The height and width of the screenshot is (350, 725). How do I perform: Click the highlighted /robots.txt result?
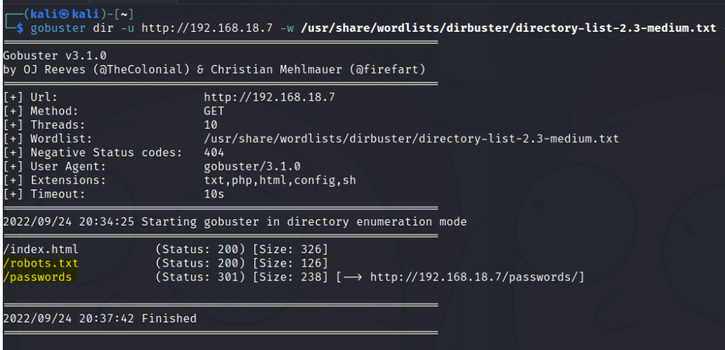pyautogui.click(x=40, y=263)
